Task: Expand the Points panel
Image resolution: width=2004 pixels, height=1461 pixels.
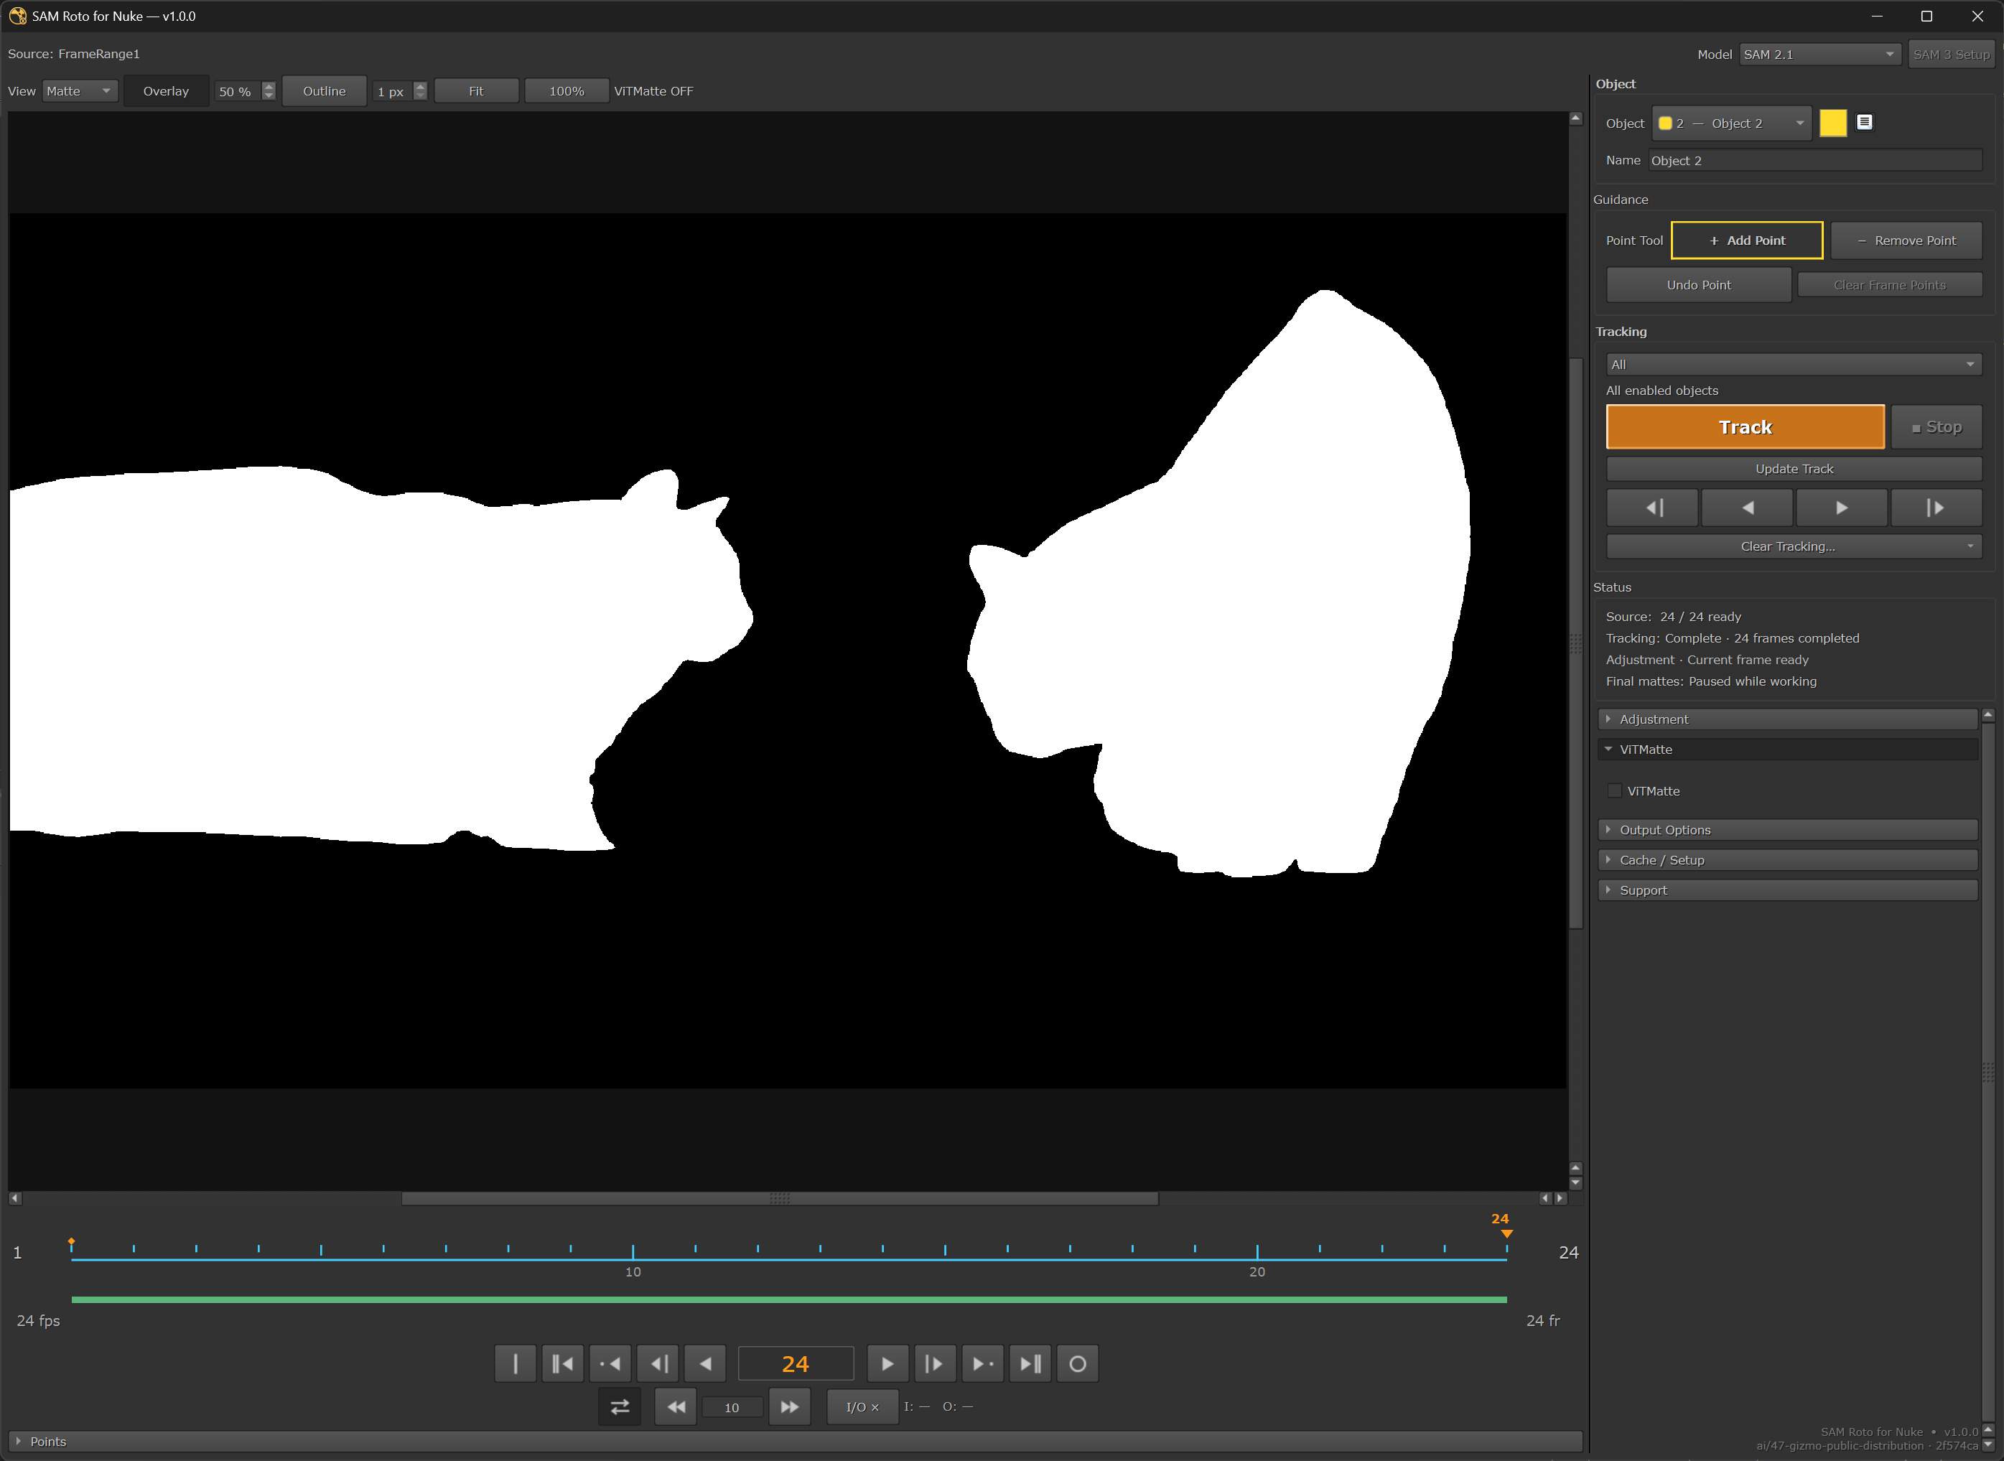Action: coord(794,1442)
